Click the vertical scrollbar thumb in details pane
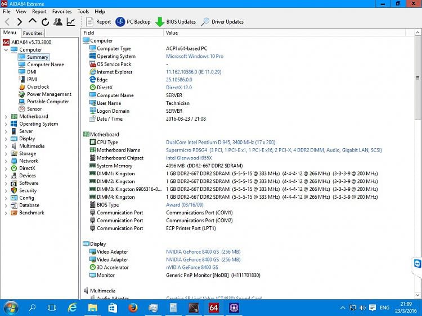Image resolution: width=422 pixels, height=316 pixels. pyautogui.click(x=417, y=78)
